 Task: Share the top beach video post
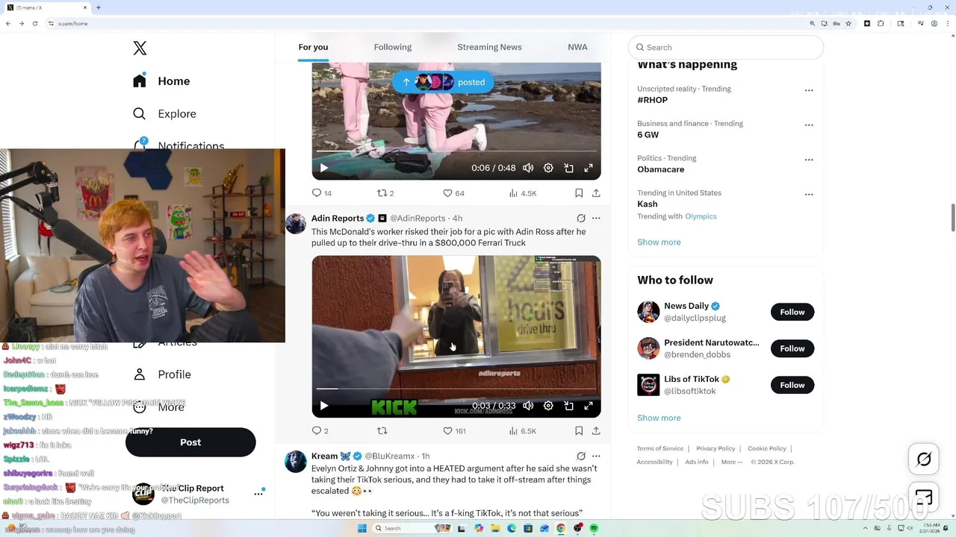pos(596,193)
